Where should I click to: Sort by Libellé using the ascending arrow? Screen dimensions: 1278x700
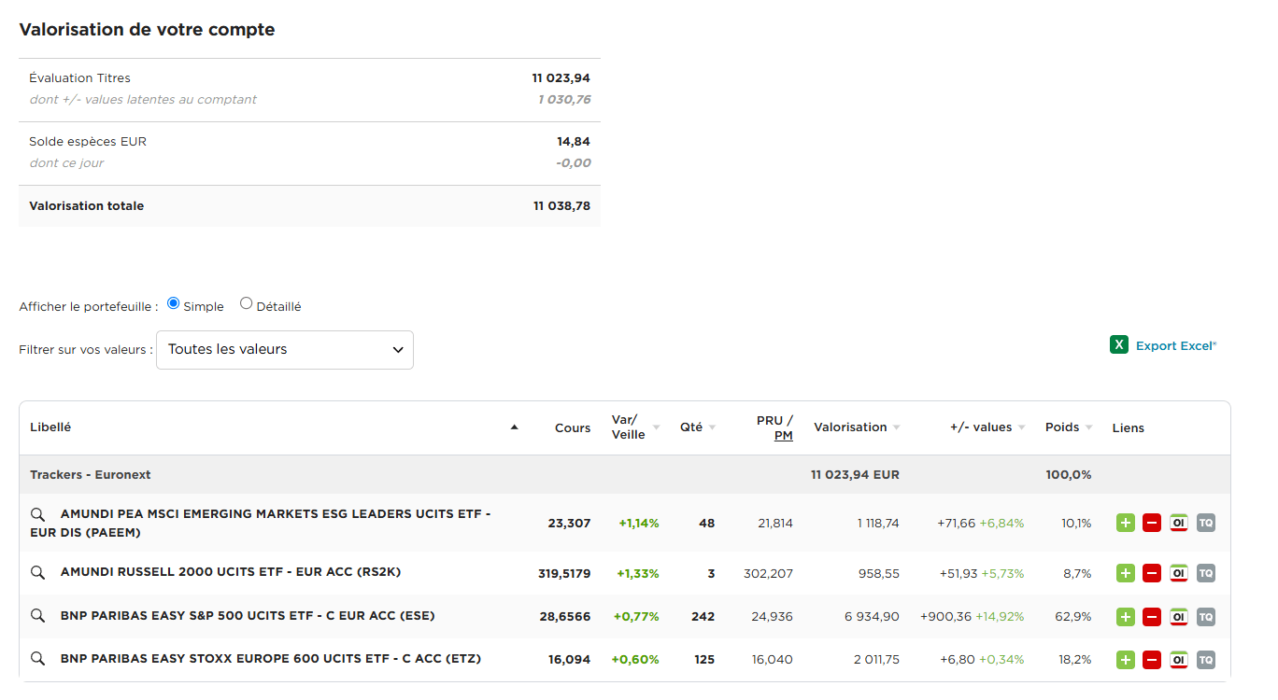click(x=514, y=427)
